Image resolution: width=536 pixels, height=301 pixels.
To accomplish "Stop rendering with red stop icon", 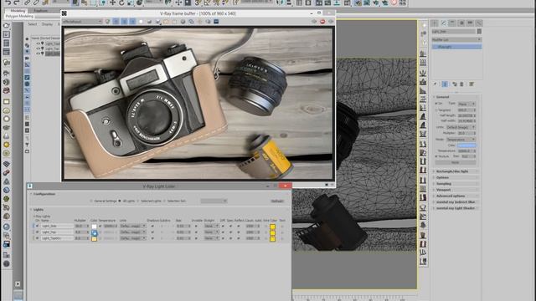I will coord(322,22).
